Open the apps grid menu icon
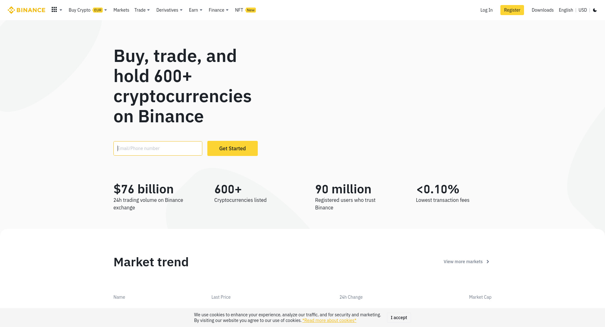605x327 pixels. tap(54, 10)
